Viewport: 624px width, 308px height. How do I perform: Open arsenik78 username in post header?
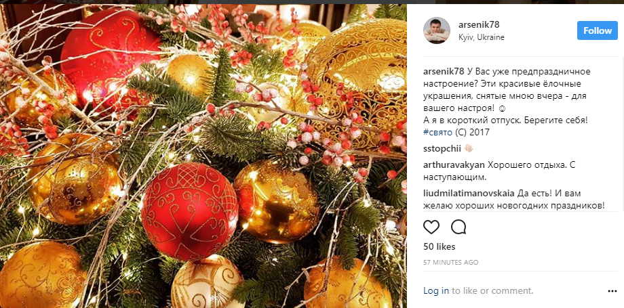tap(479, 25)
